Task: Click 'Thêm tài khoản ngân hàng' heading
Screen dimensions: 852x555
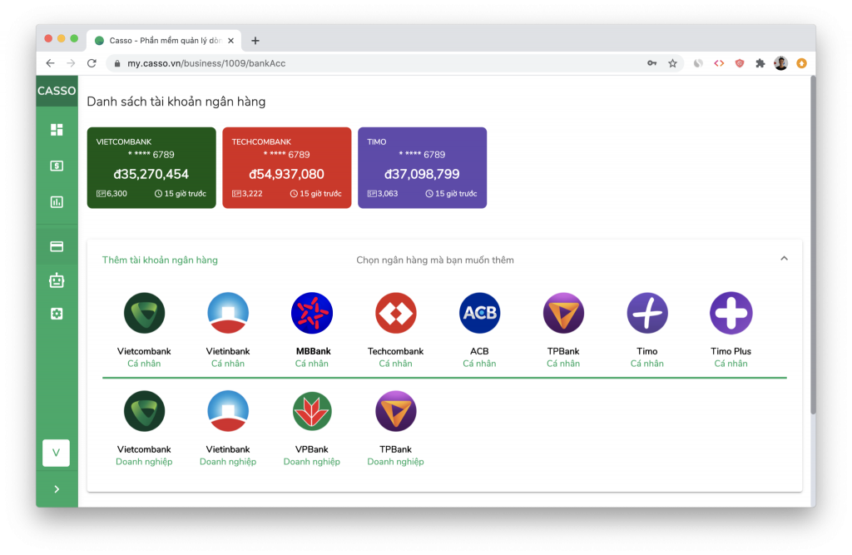Action: [x=160, y=260]
